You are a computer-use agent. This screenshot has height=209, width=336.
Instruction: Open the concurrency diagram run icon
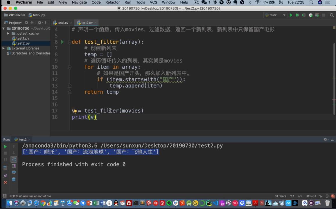tap(317, 15)
